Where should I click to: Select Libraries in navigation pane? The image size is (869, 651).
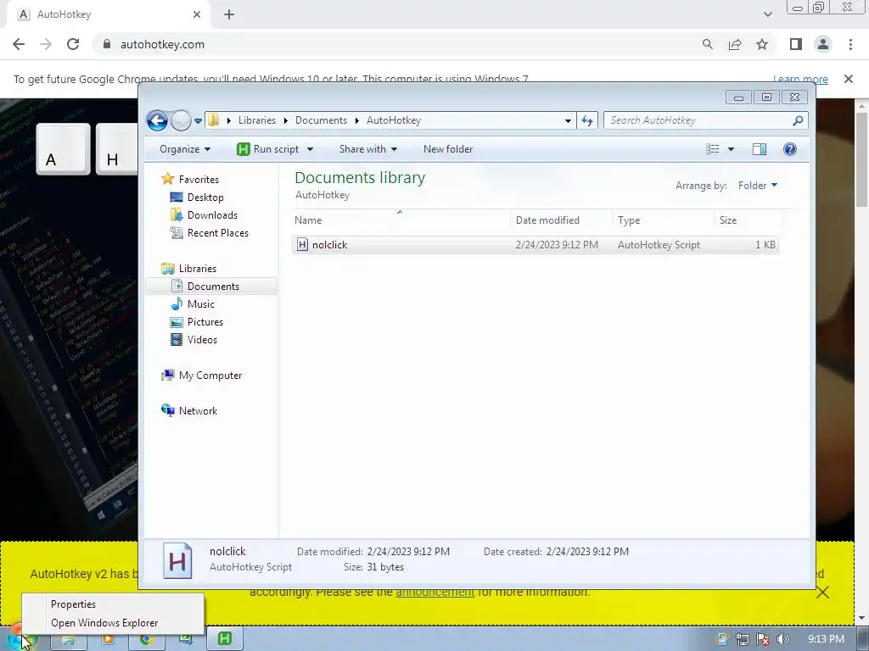click(197, 269)
